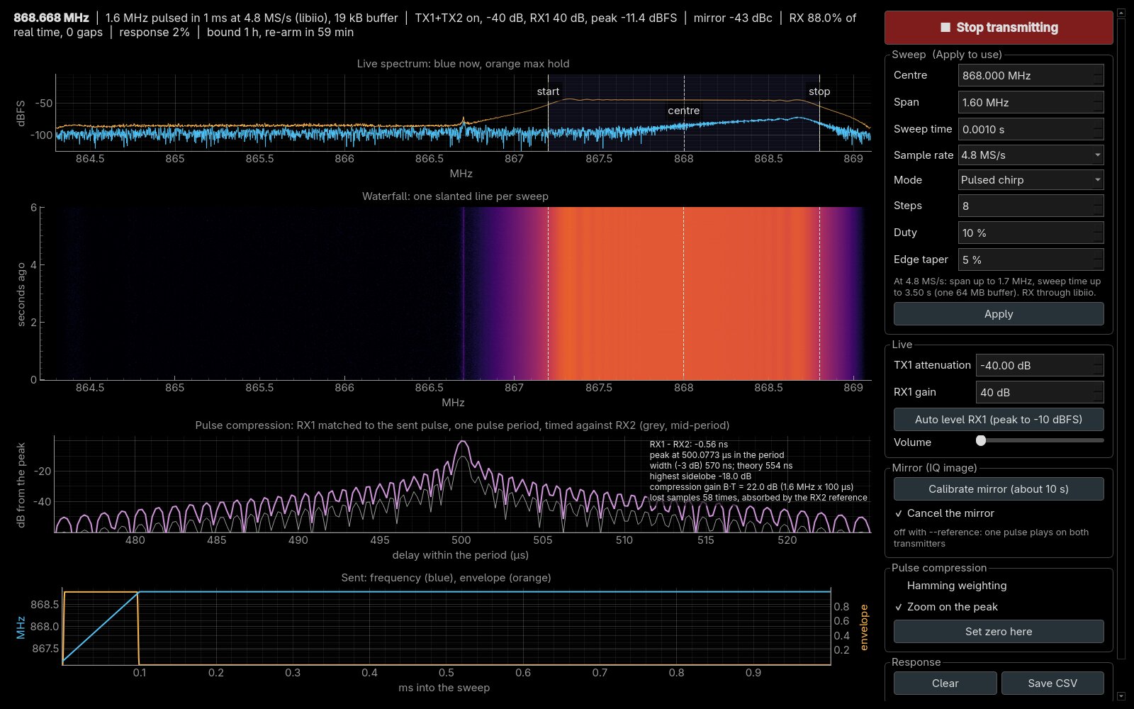Enable Hamming weighting
The image size is (1134, 709).
tap(950, 586)
